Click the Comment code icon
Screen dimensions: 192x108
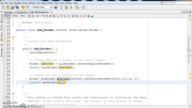pyautogui.click(x=88, y=16)
